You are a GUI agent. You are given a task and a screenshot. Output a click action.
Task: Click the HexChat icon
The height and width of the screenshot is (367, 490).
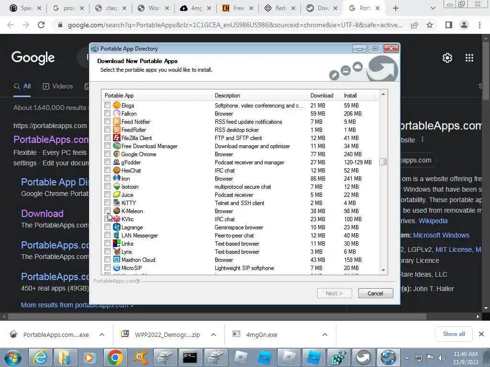[117, 171]
